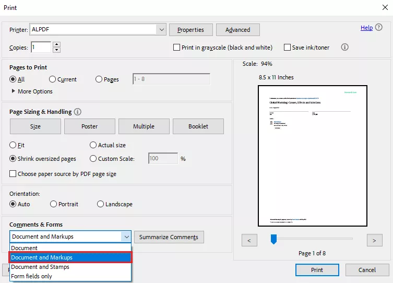Click in the Copies input field
The image size is (393, 283).
[x=41, y=47]
